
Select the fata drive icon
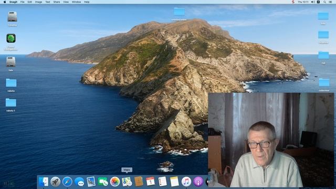(x=10, y=62)
